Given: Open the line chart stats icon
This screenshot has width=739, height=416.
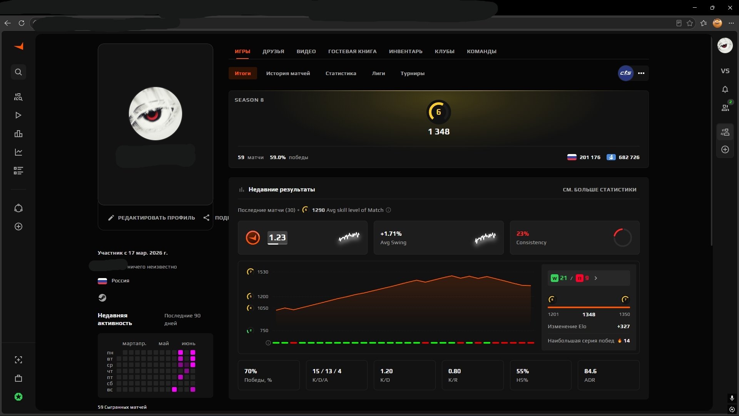Looking at the screenshot, I should 18,152.
